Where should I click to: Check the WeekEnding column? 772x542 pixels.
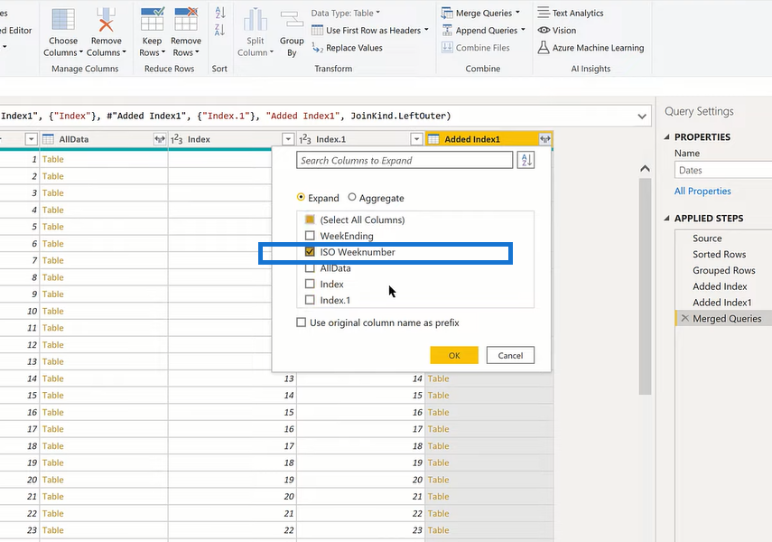[x=310, y=236]
